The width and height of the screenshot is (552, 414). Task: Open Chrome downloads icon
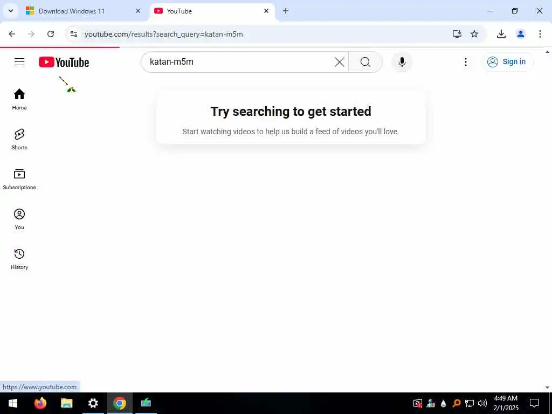click(x=501, y=34)
